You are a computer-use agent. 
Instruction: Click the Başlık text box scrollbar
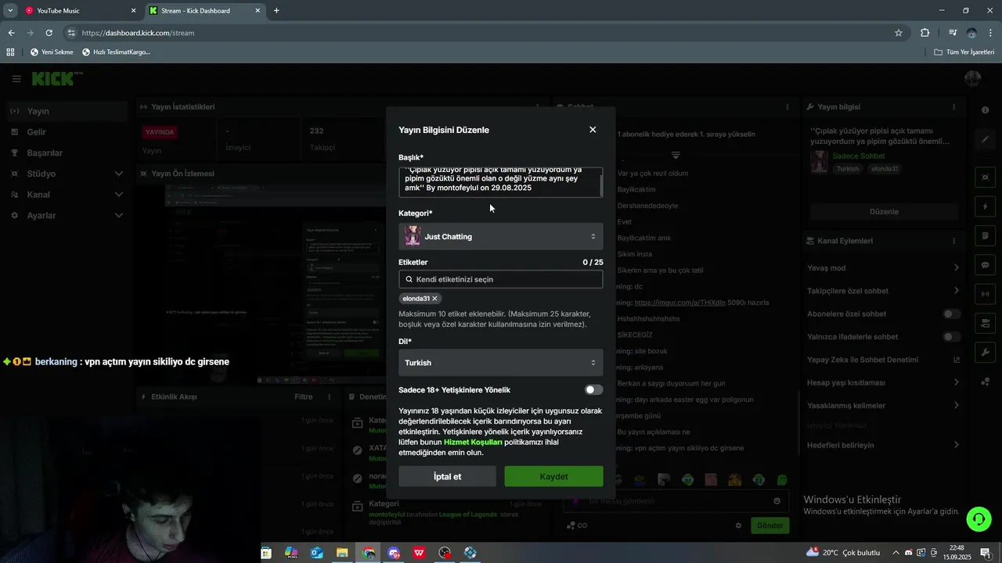[x=601, y=185]
